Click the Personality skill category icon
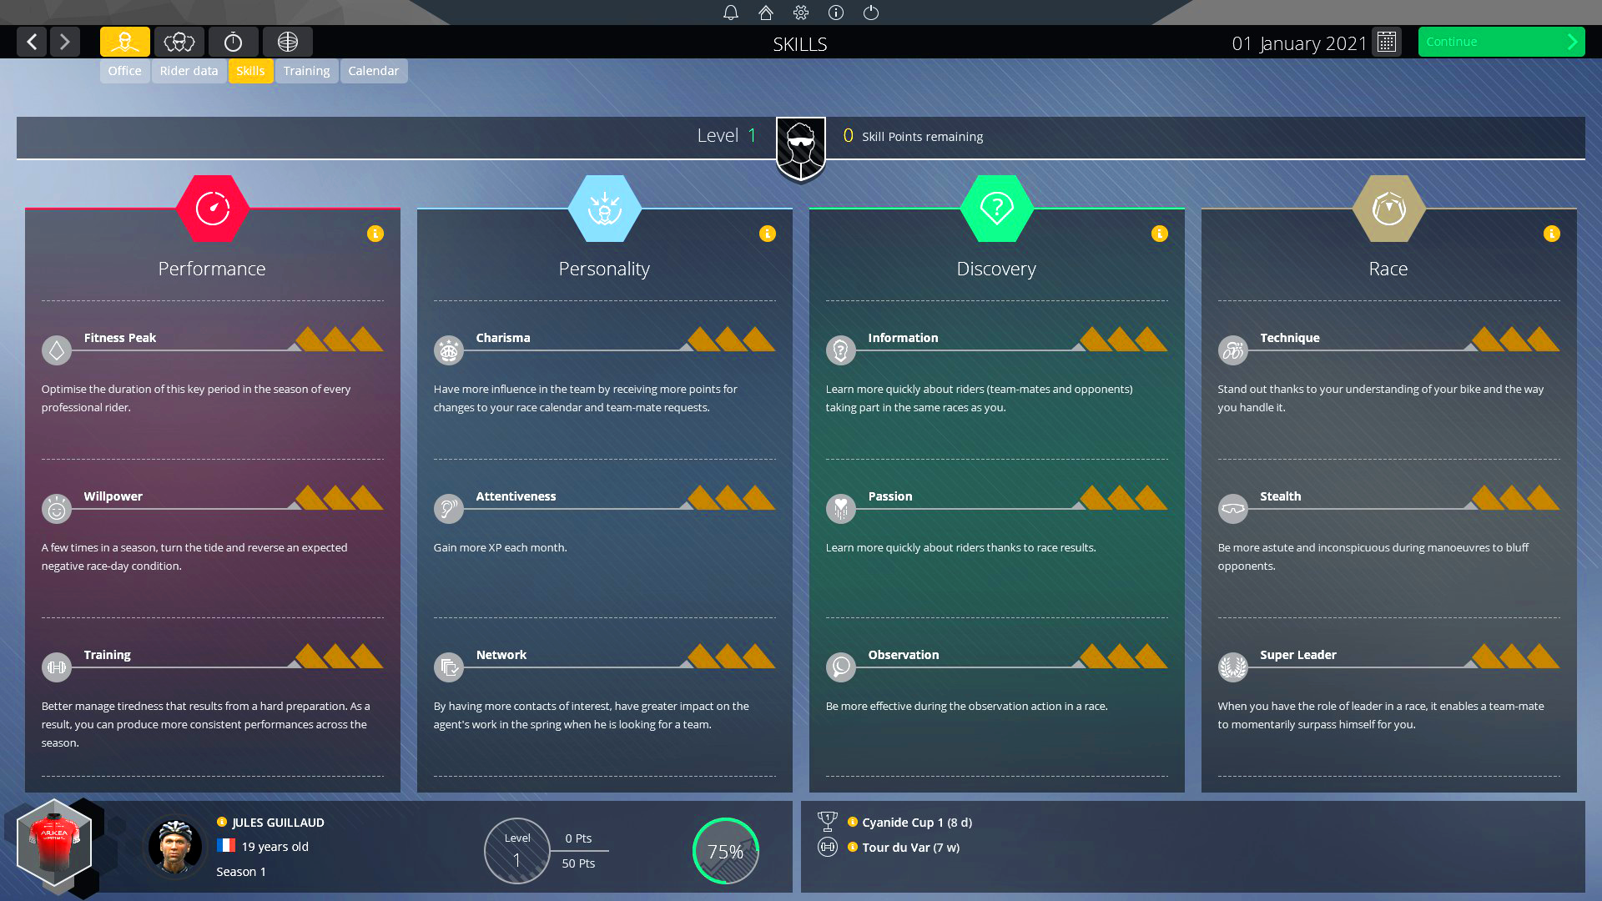 coord(604,208)
